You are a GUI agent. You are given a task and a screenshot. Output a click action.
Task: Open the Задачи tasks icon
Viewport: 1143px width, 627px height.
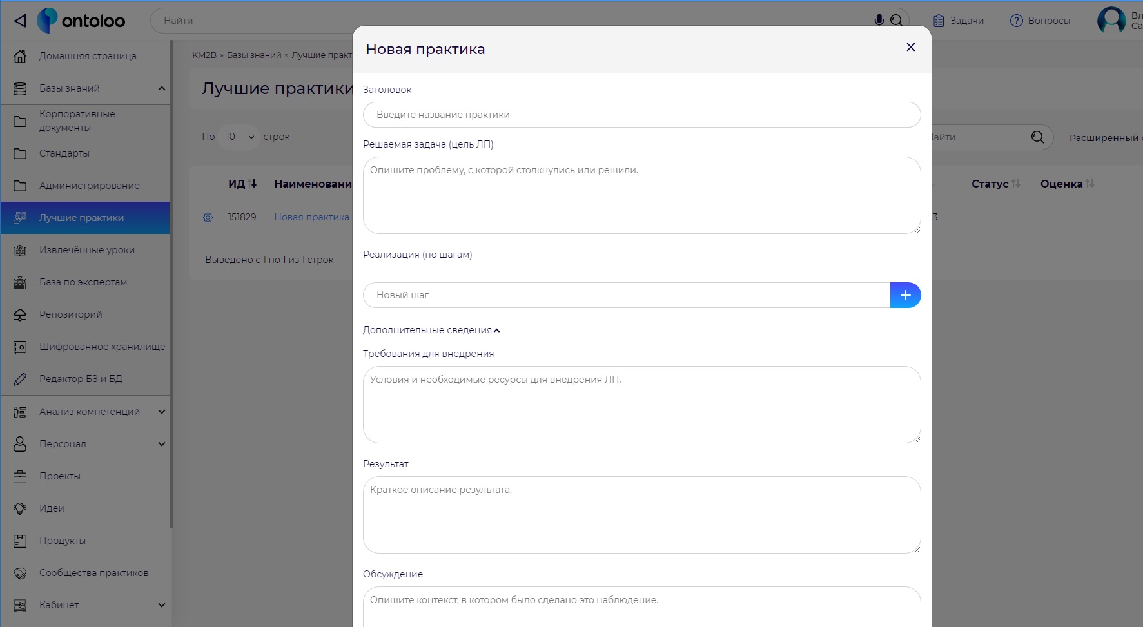tap(939, 21)
